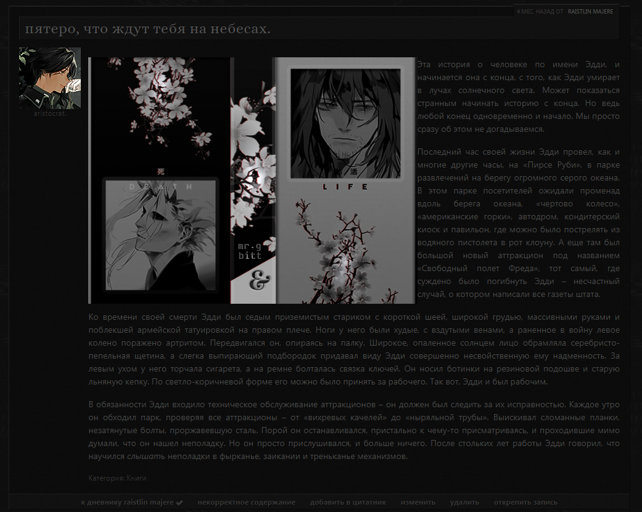Click the checkmark beside 'к дневнику raistlin majere'
642x512 pixels.
[179, 503]
